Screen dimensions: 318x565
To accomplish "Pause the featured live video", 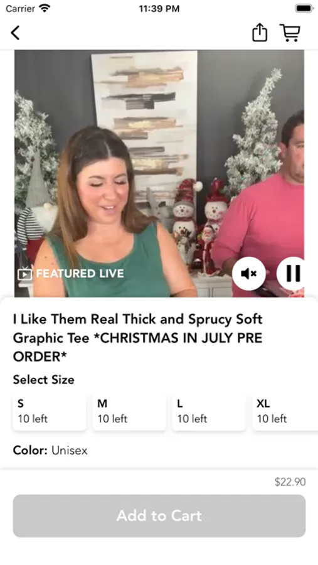I will 292,274.
